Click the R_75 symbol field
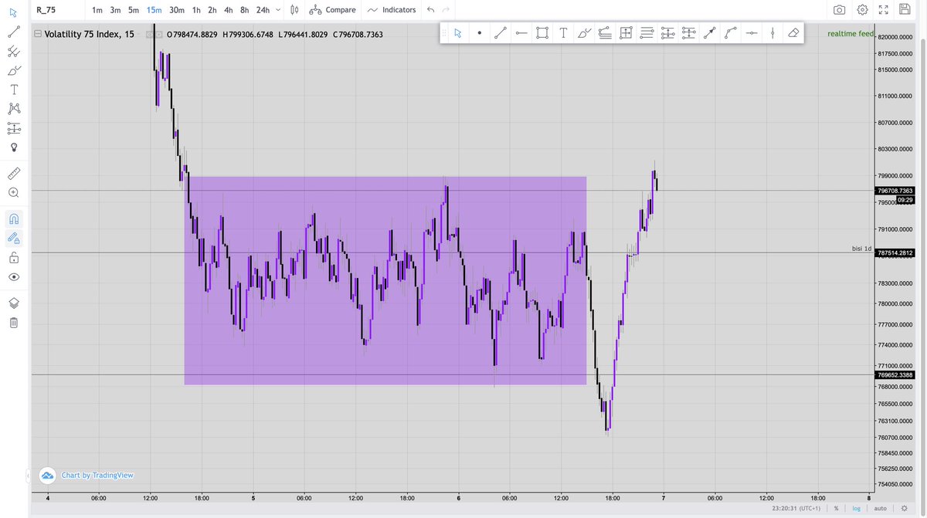 click(x=46, y=10)
